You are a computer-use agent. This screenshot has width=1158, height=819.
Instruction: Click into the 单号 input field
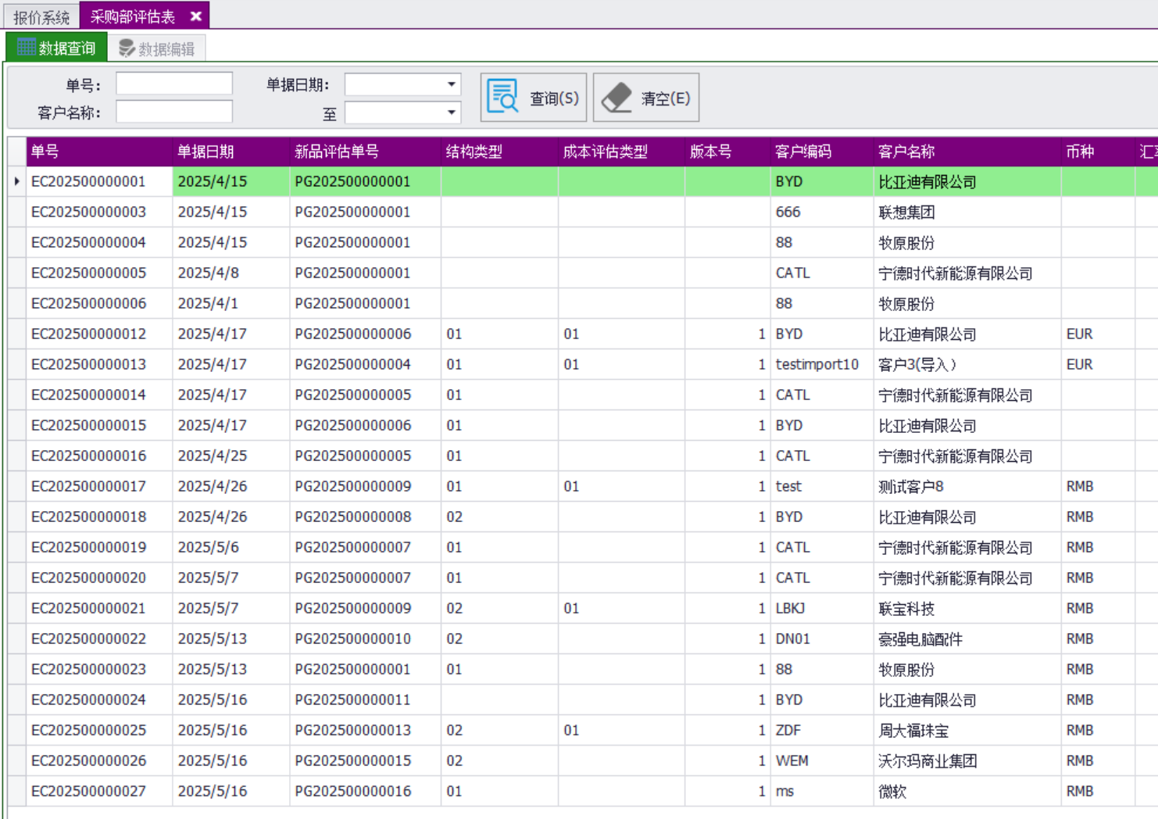coord(173,84)
